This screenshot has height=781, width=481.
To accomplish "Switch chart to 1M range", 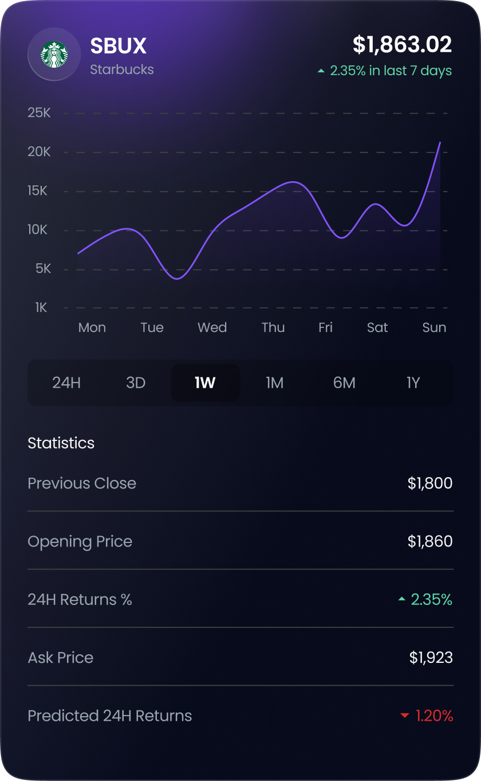I will point(275,382).
